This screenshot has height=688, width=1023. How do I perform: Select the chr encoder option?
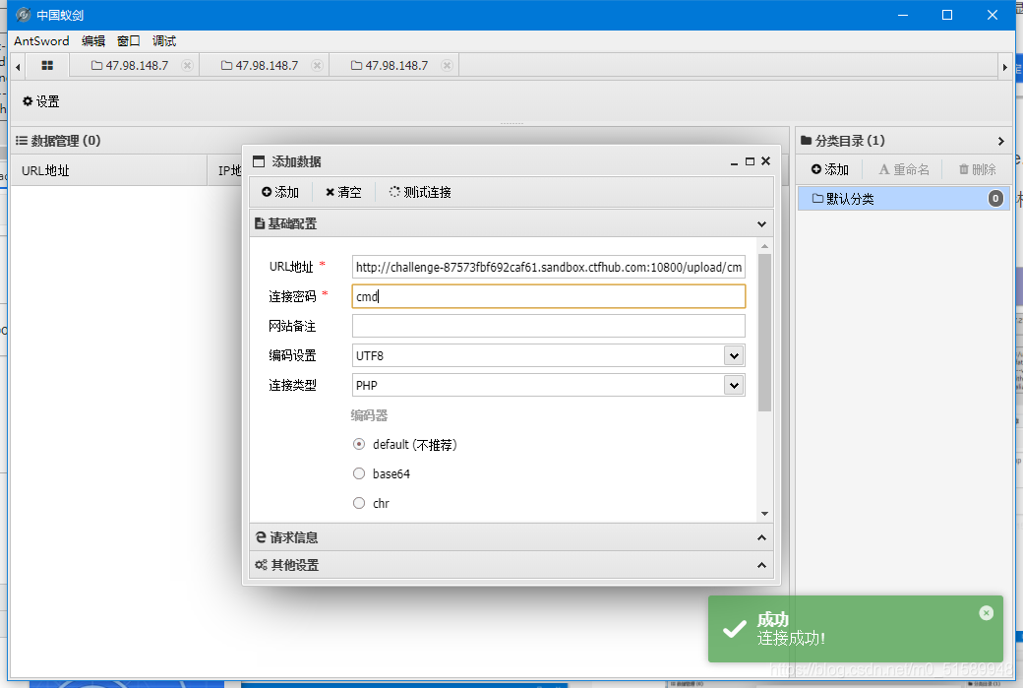[x=359, y=503]
